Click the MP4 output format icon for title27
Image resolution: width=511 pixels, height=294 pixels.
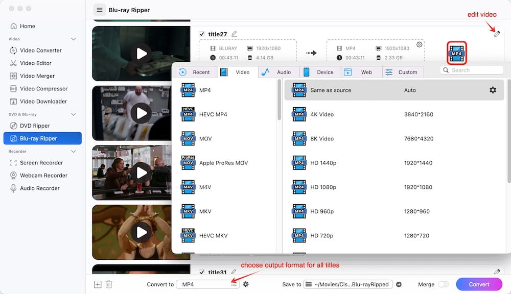(x=456, y=53)
